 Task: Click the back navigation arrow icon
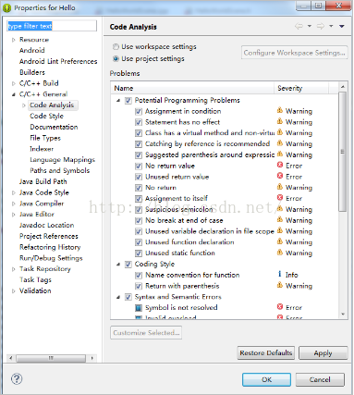[x=299, y=26]
